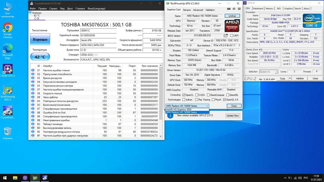Open the Файл menu in CrystalDiskInfo
The width and height of the screenshot is (324, 182).
pos(33,9)
